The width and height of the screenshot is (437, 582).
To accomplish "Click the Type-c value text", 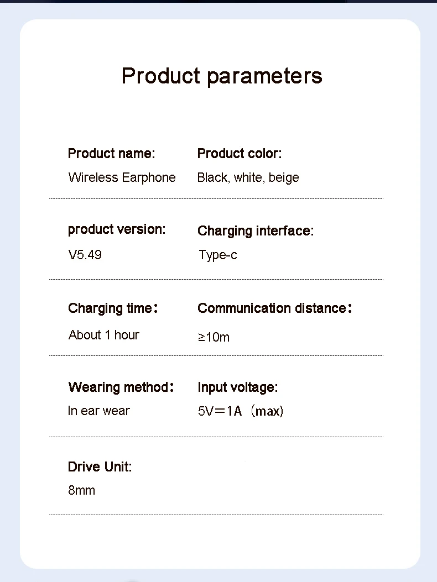I will pyautogui.click(x=218, y=255).
